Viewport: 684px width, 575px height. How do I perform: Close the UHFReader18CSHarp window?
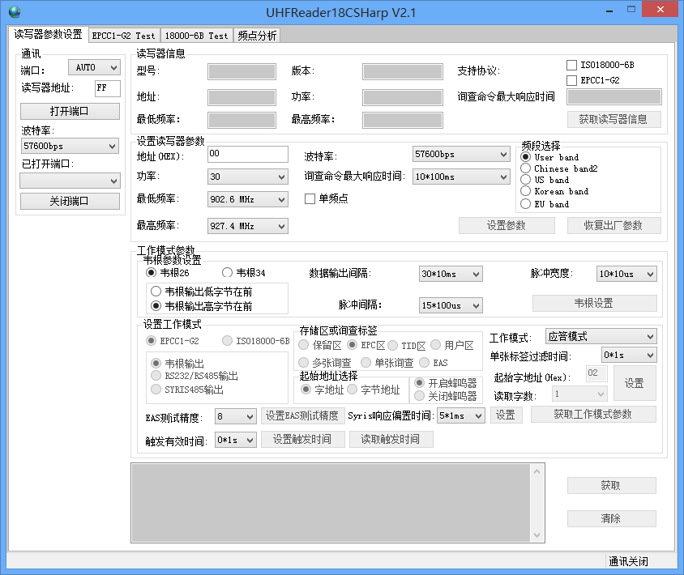click(x=660, y=10)
